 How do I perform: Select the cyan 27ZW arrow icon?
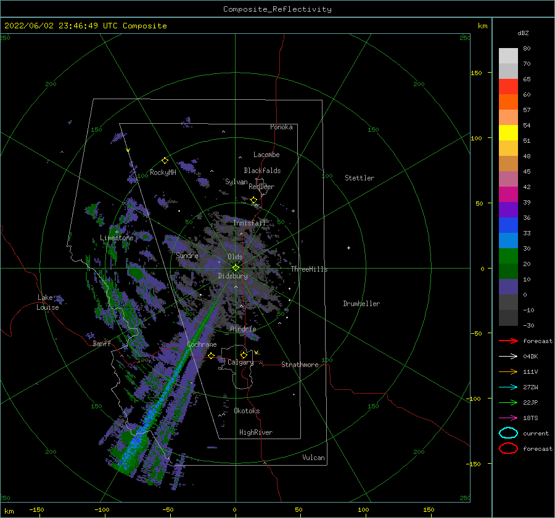pos(508,387)
